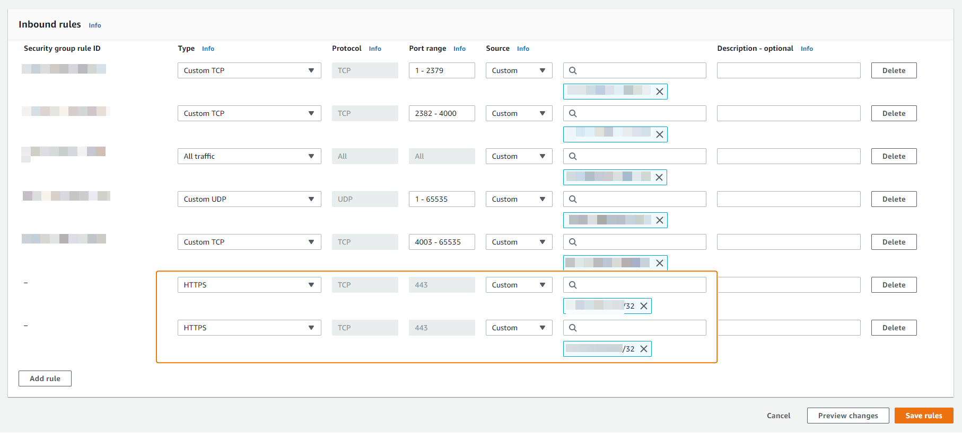
Task: Remove the /32 source tag of the first HTTPS rule
Action: coord(643,306)
